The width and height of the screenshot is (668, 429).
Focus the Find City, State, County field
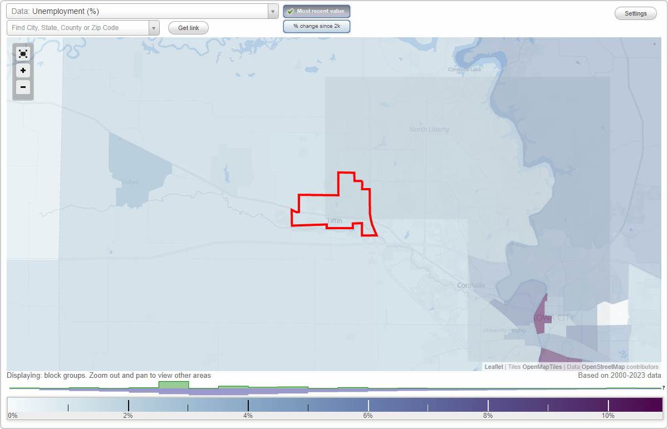pos(78,28)
